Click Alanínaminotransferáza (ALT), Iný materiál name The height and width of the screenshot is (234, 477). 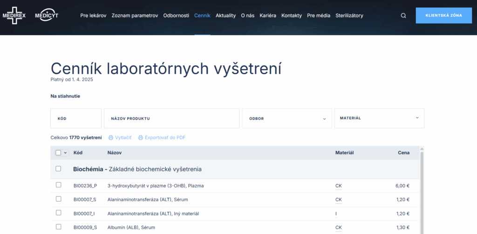(153, 214)
